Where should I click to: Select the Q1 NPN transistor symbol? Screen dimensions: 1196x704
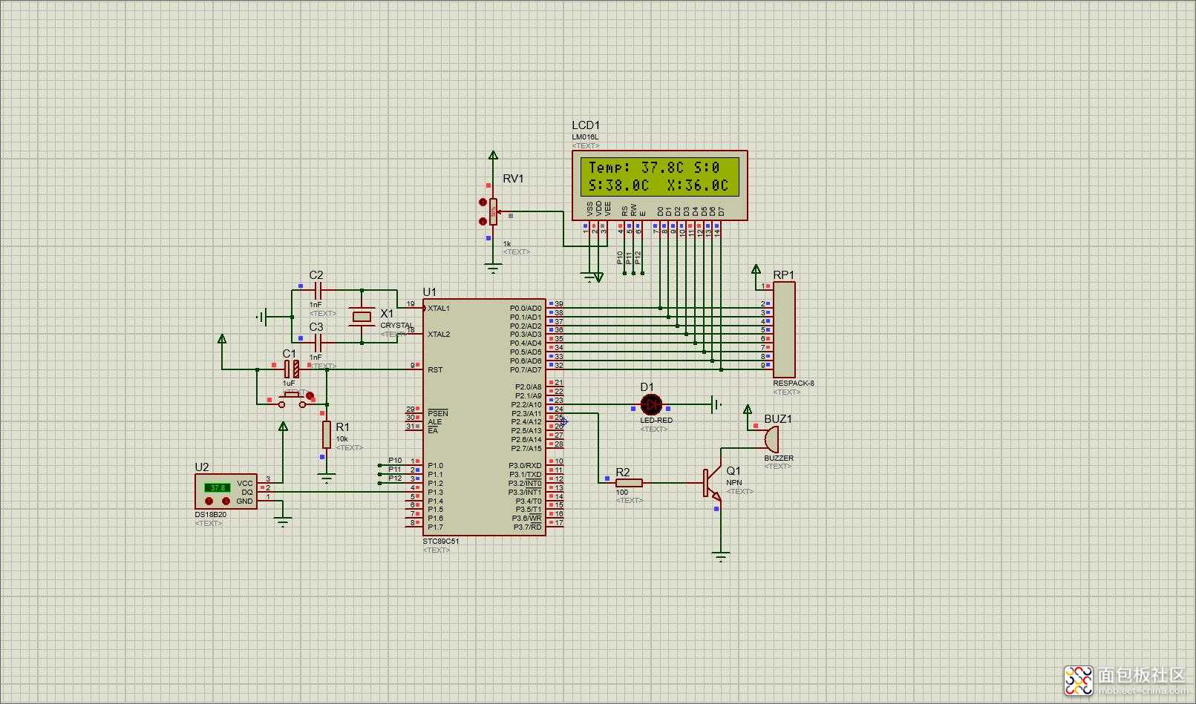(x=711, y=482)
